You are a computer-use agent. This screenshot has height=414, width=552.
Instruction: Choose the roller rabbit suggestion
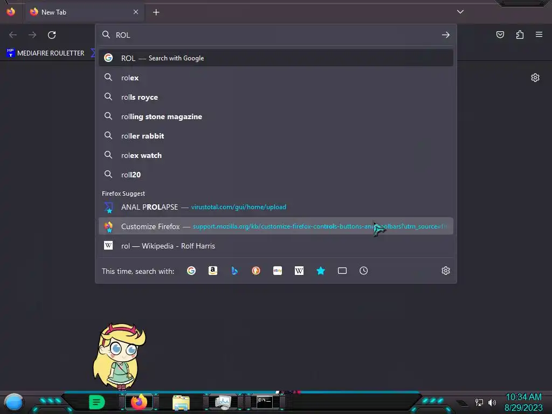[275, 135]
